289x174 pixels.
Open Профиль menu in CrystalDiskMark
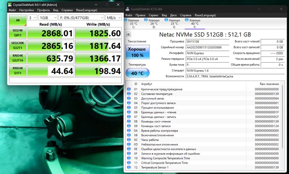tap(43, 10)
